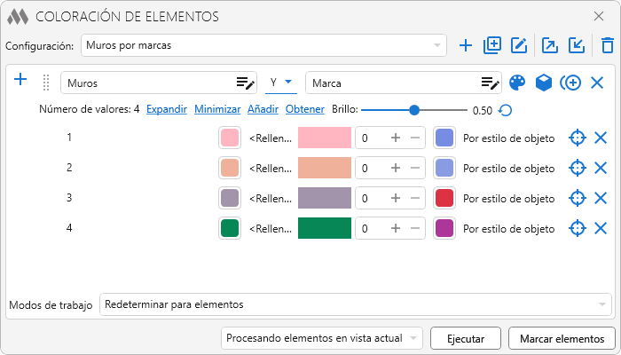
Task: Click the delete configuration trash icon
Action: pos(607,45)
